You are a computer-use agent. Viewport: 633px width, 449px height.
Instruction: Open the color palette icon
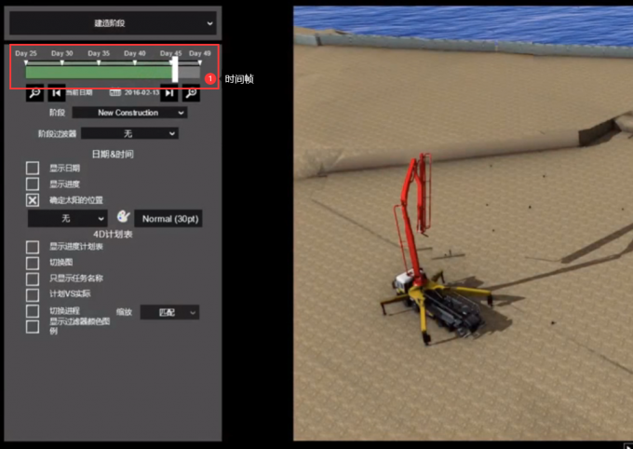coord(123,217)
